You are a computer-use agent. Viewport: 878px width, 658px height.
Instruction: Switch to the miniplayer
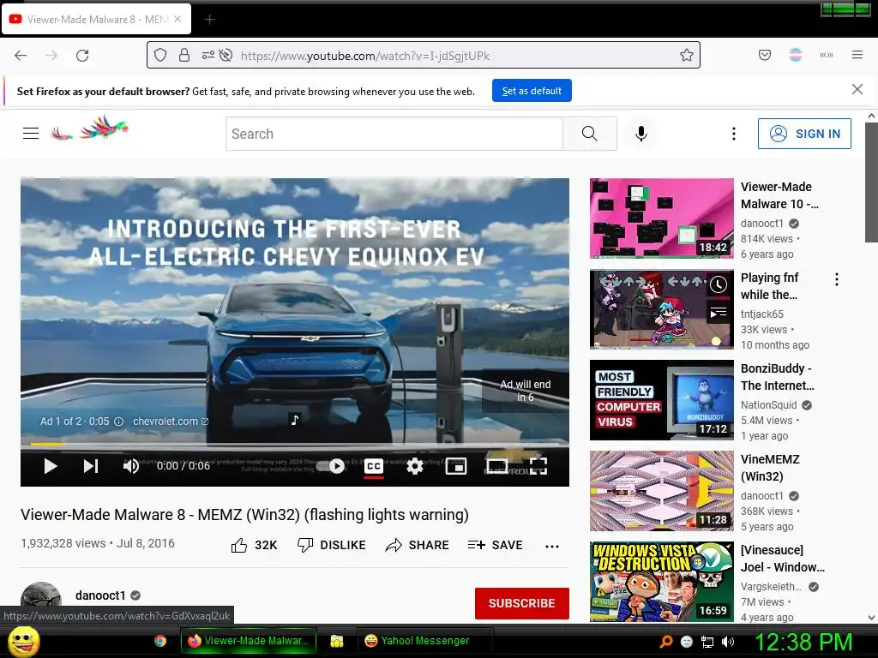(x=456, y=465)
